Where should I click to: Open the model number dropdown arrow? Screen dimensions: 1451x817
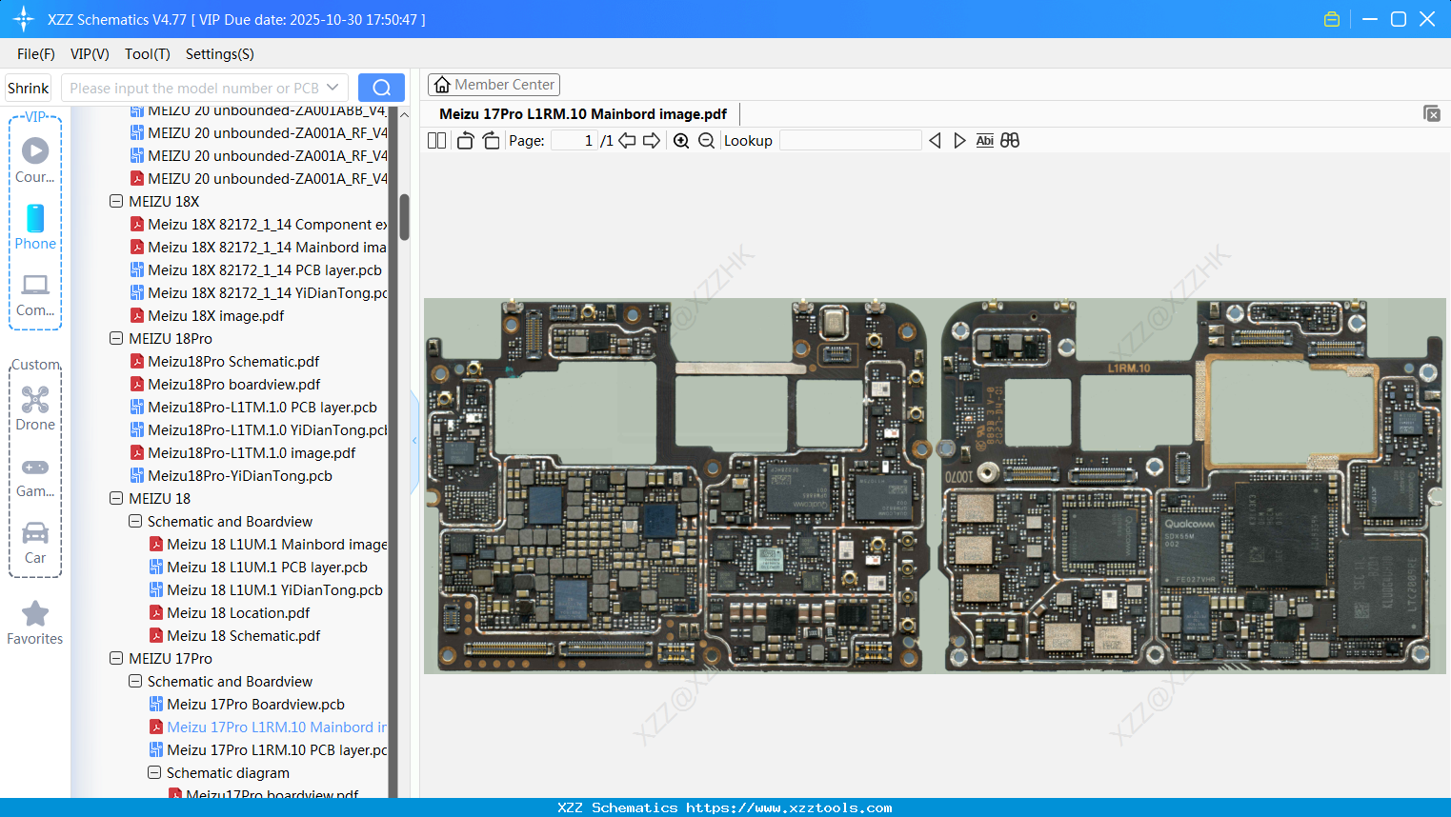point(333,88)
